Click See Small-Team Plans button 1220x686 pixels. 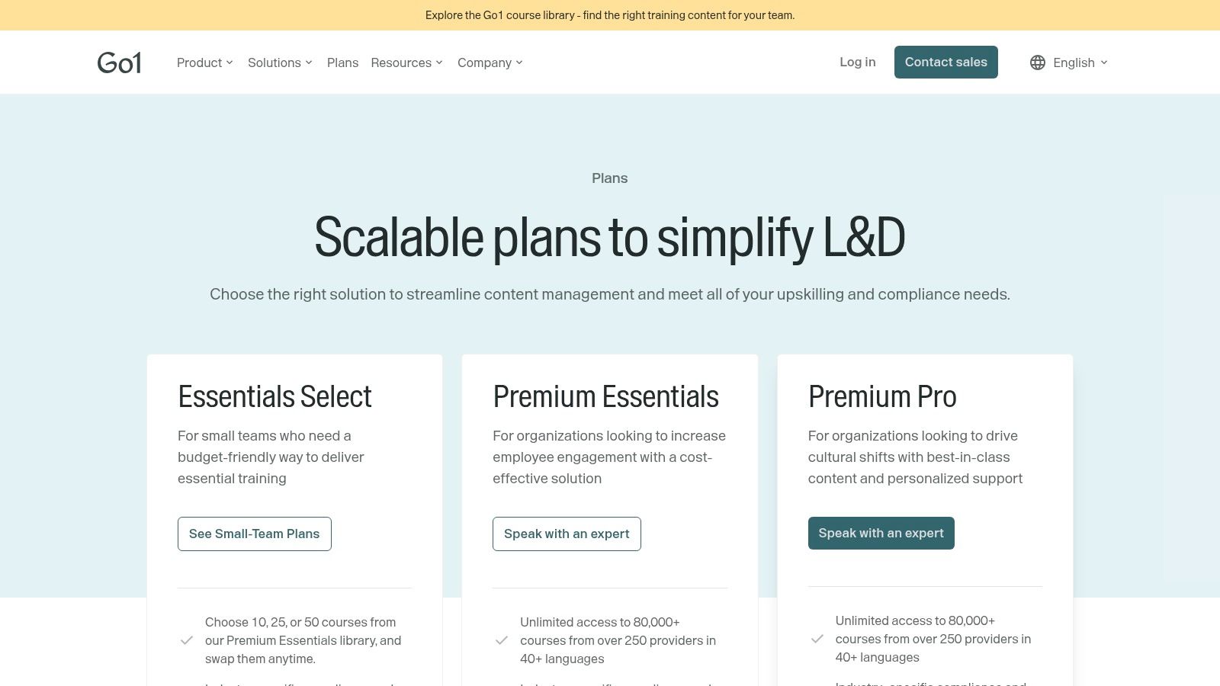pyautogui.click(x=255, y=534)
